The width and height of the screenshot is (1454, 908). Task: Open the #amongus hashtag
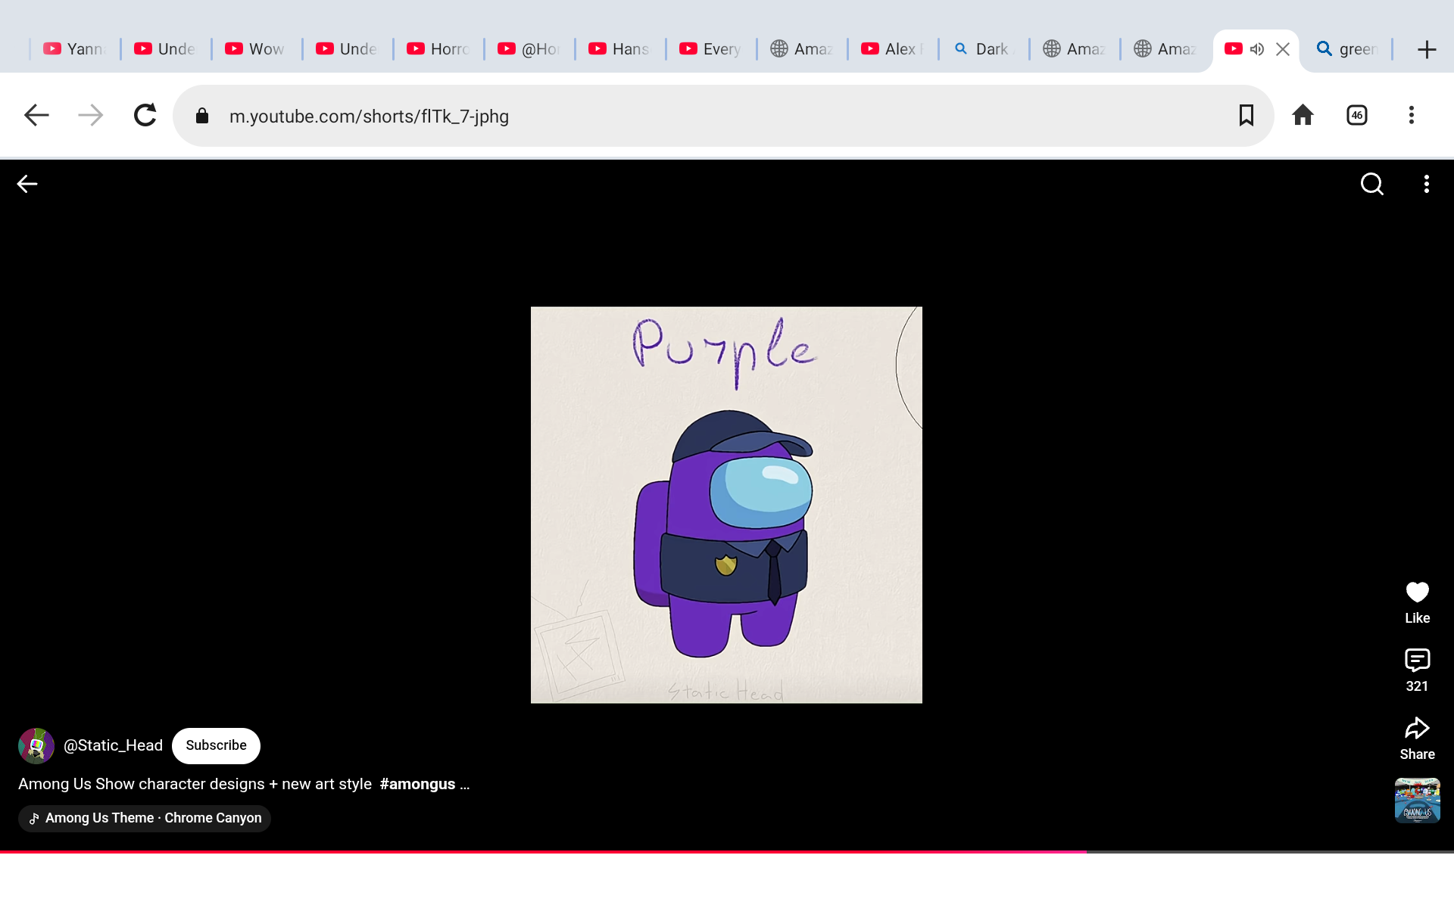point(417,784)
